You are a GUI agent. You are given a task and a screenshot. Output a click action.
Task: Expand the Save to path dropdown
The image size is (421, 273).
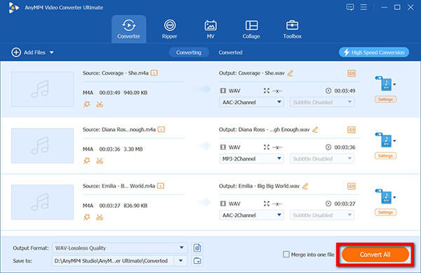tap(181, 260)
